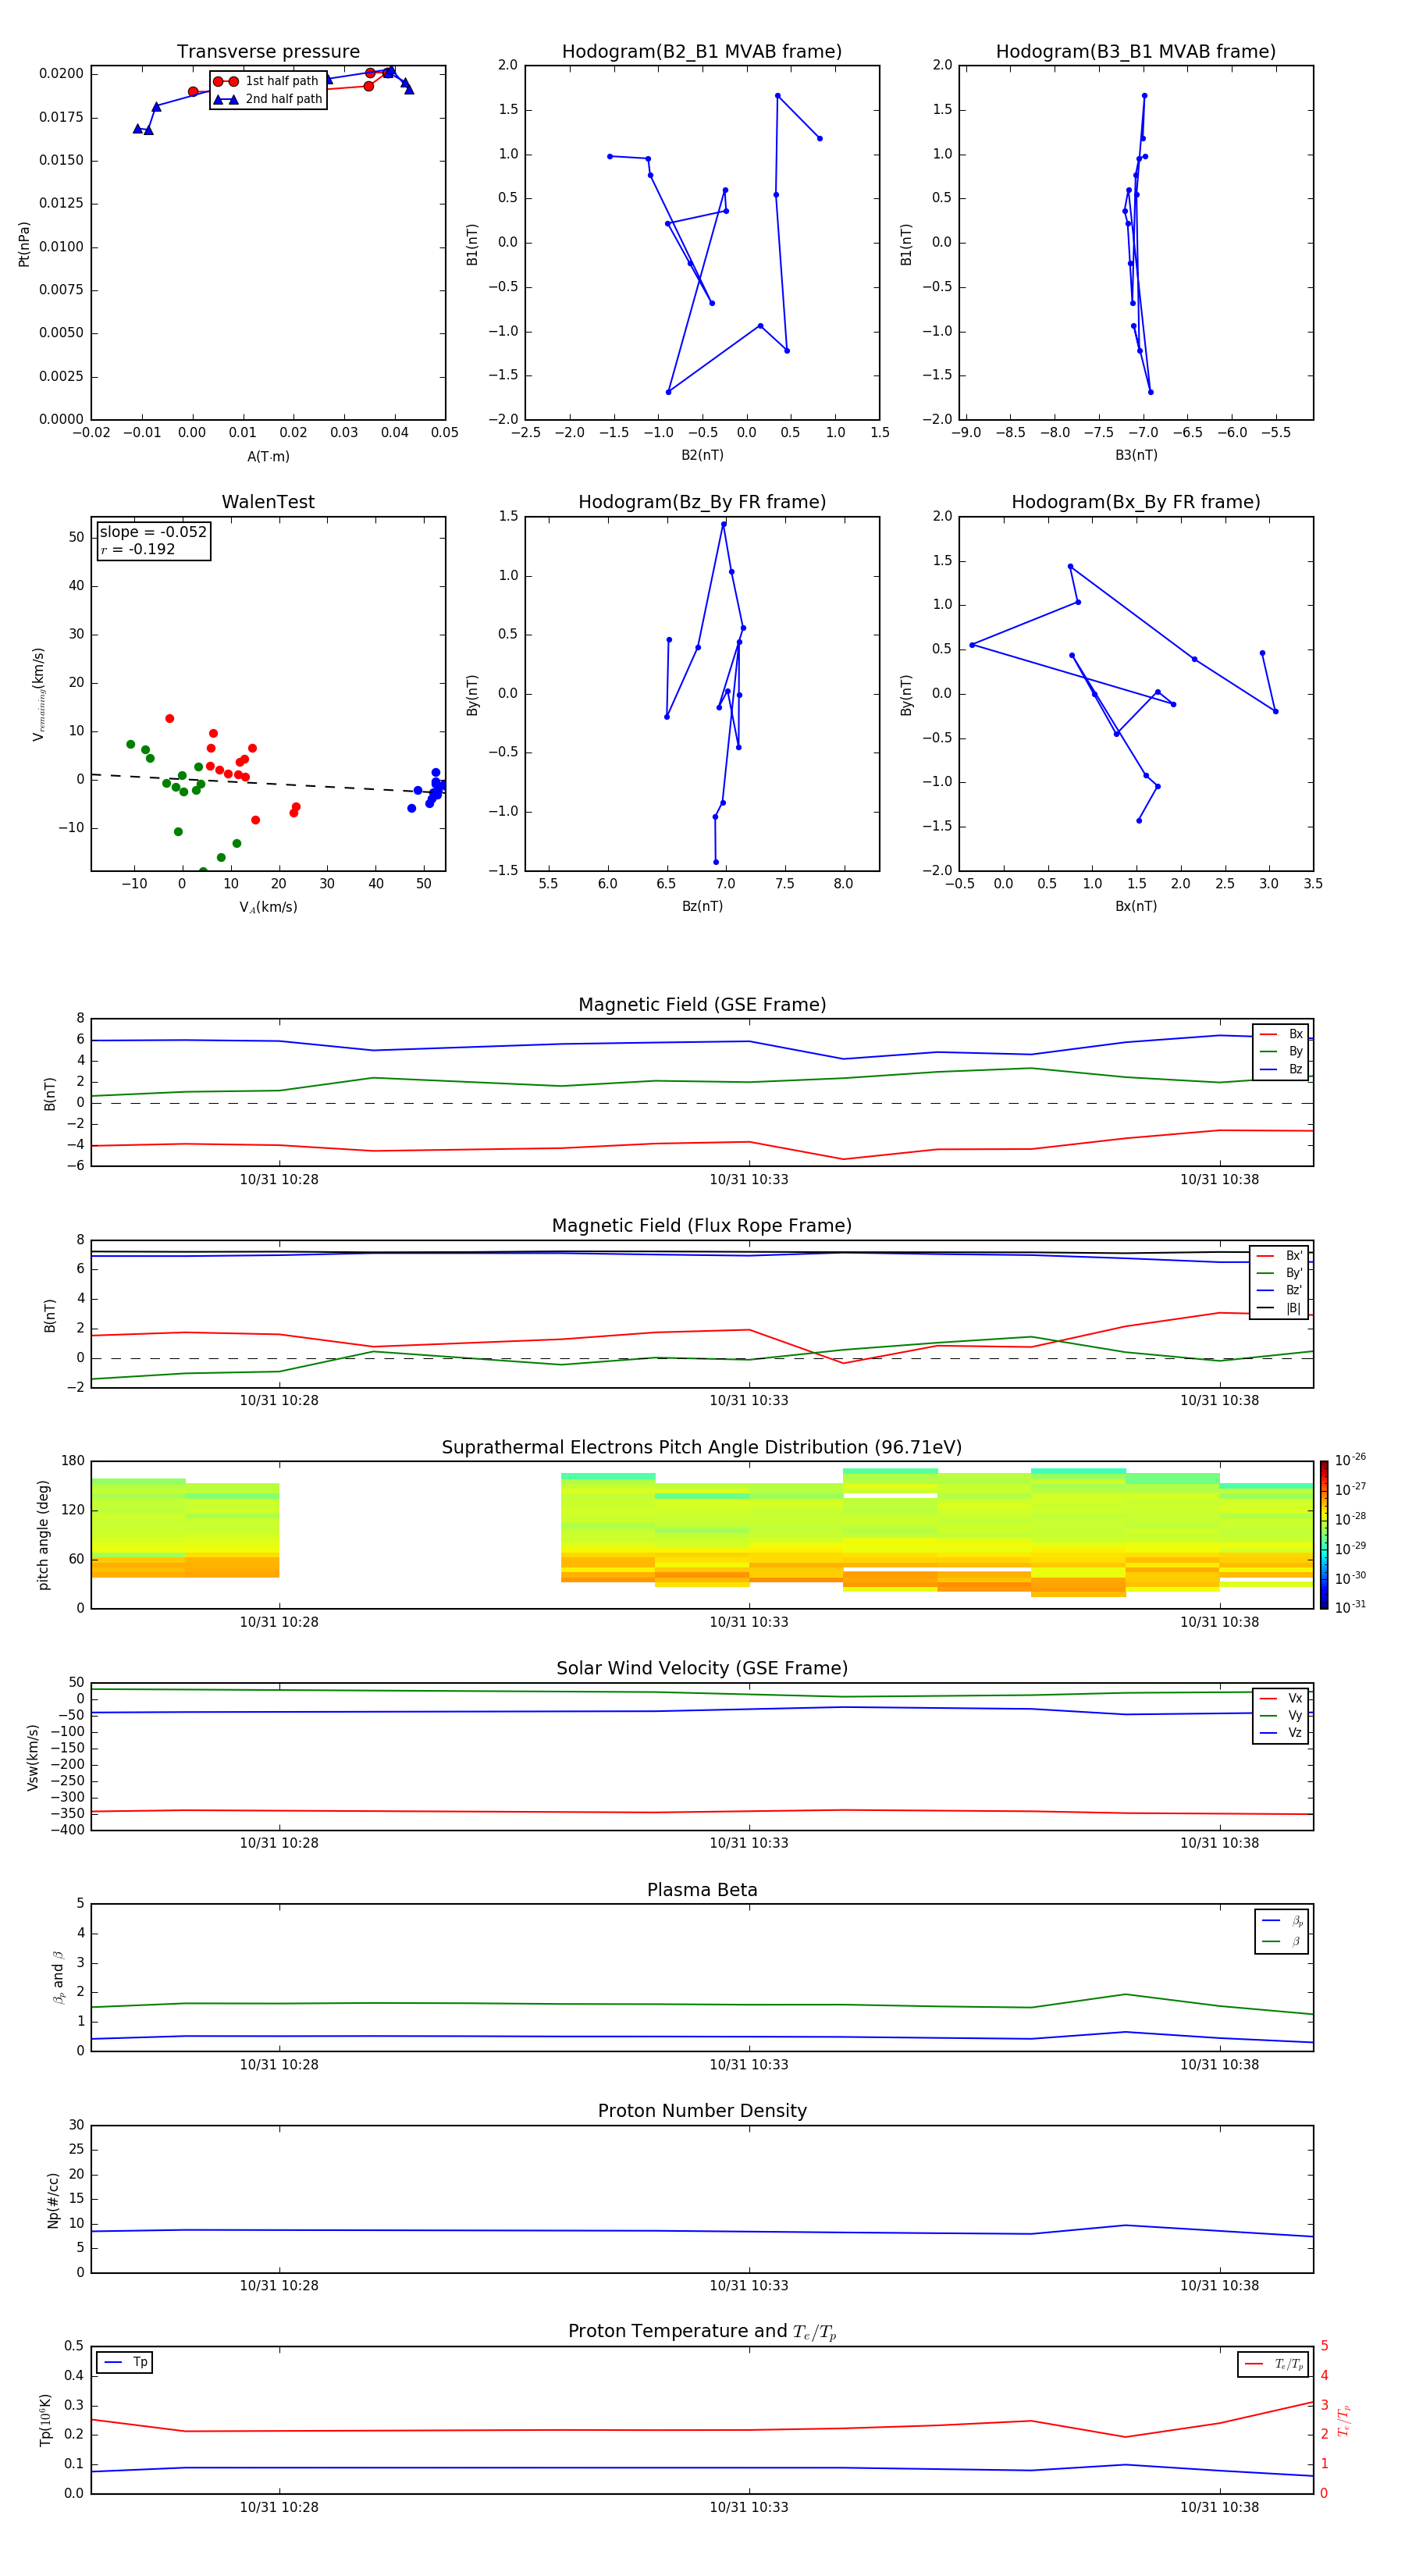1405x2576 pixels.
Task: Select the Suprathermal Electrons Pitch Angle Distribution title
Action: (702, 1448)
